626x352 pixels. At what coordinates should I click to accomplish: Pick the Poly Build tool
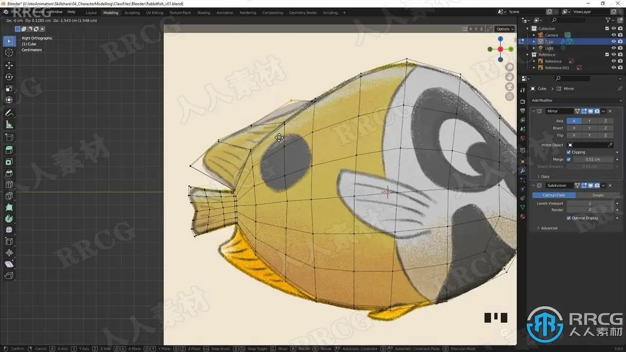click(9, 207)
